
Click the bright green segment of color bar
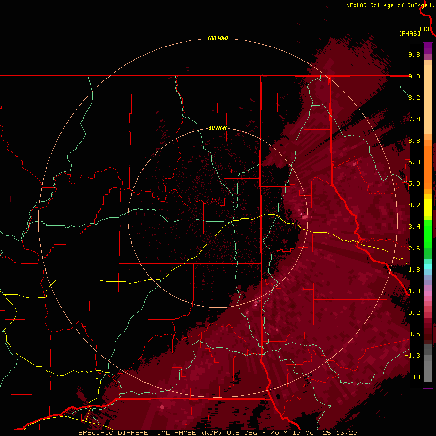pos(428,234)
